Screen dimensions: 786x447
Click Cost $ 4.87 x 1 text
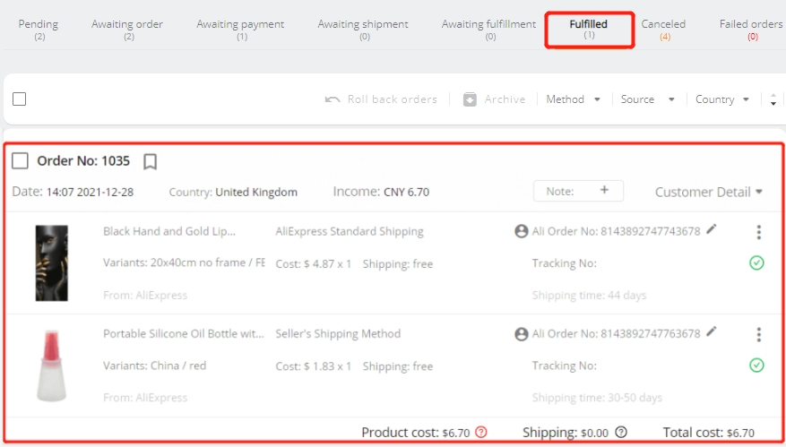pos(314,264)
